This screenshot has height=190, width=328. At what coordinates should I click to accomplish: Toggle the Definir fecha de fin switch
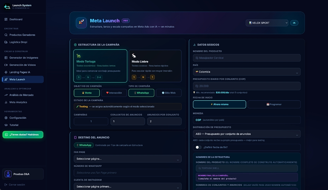click(199, 148)
